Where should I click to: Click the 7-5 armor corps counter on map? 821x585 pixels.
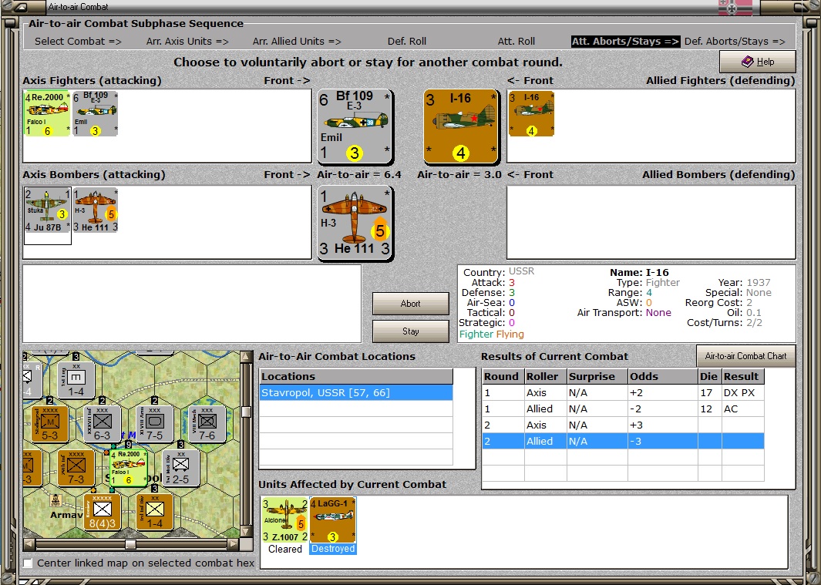point(155,424)
